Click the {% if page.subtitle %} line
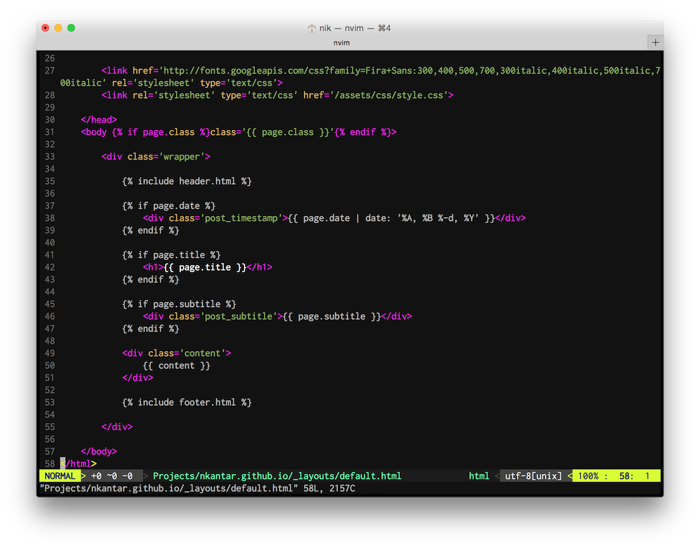The image size is (700, 549). tap(179, 304)
